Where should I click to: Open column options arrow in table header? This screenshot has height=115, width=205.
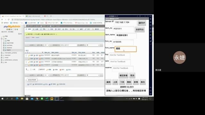coord(43,52)
